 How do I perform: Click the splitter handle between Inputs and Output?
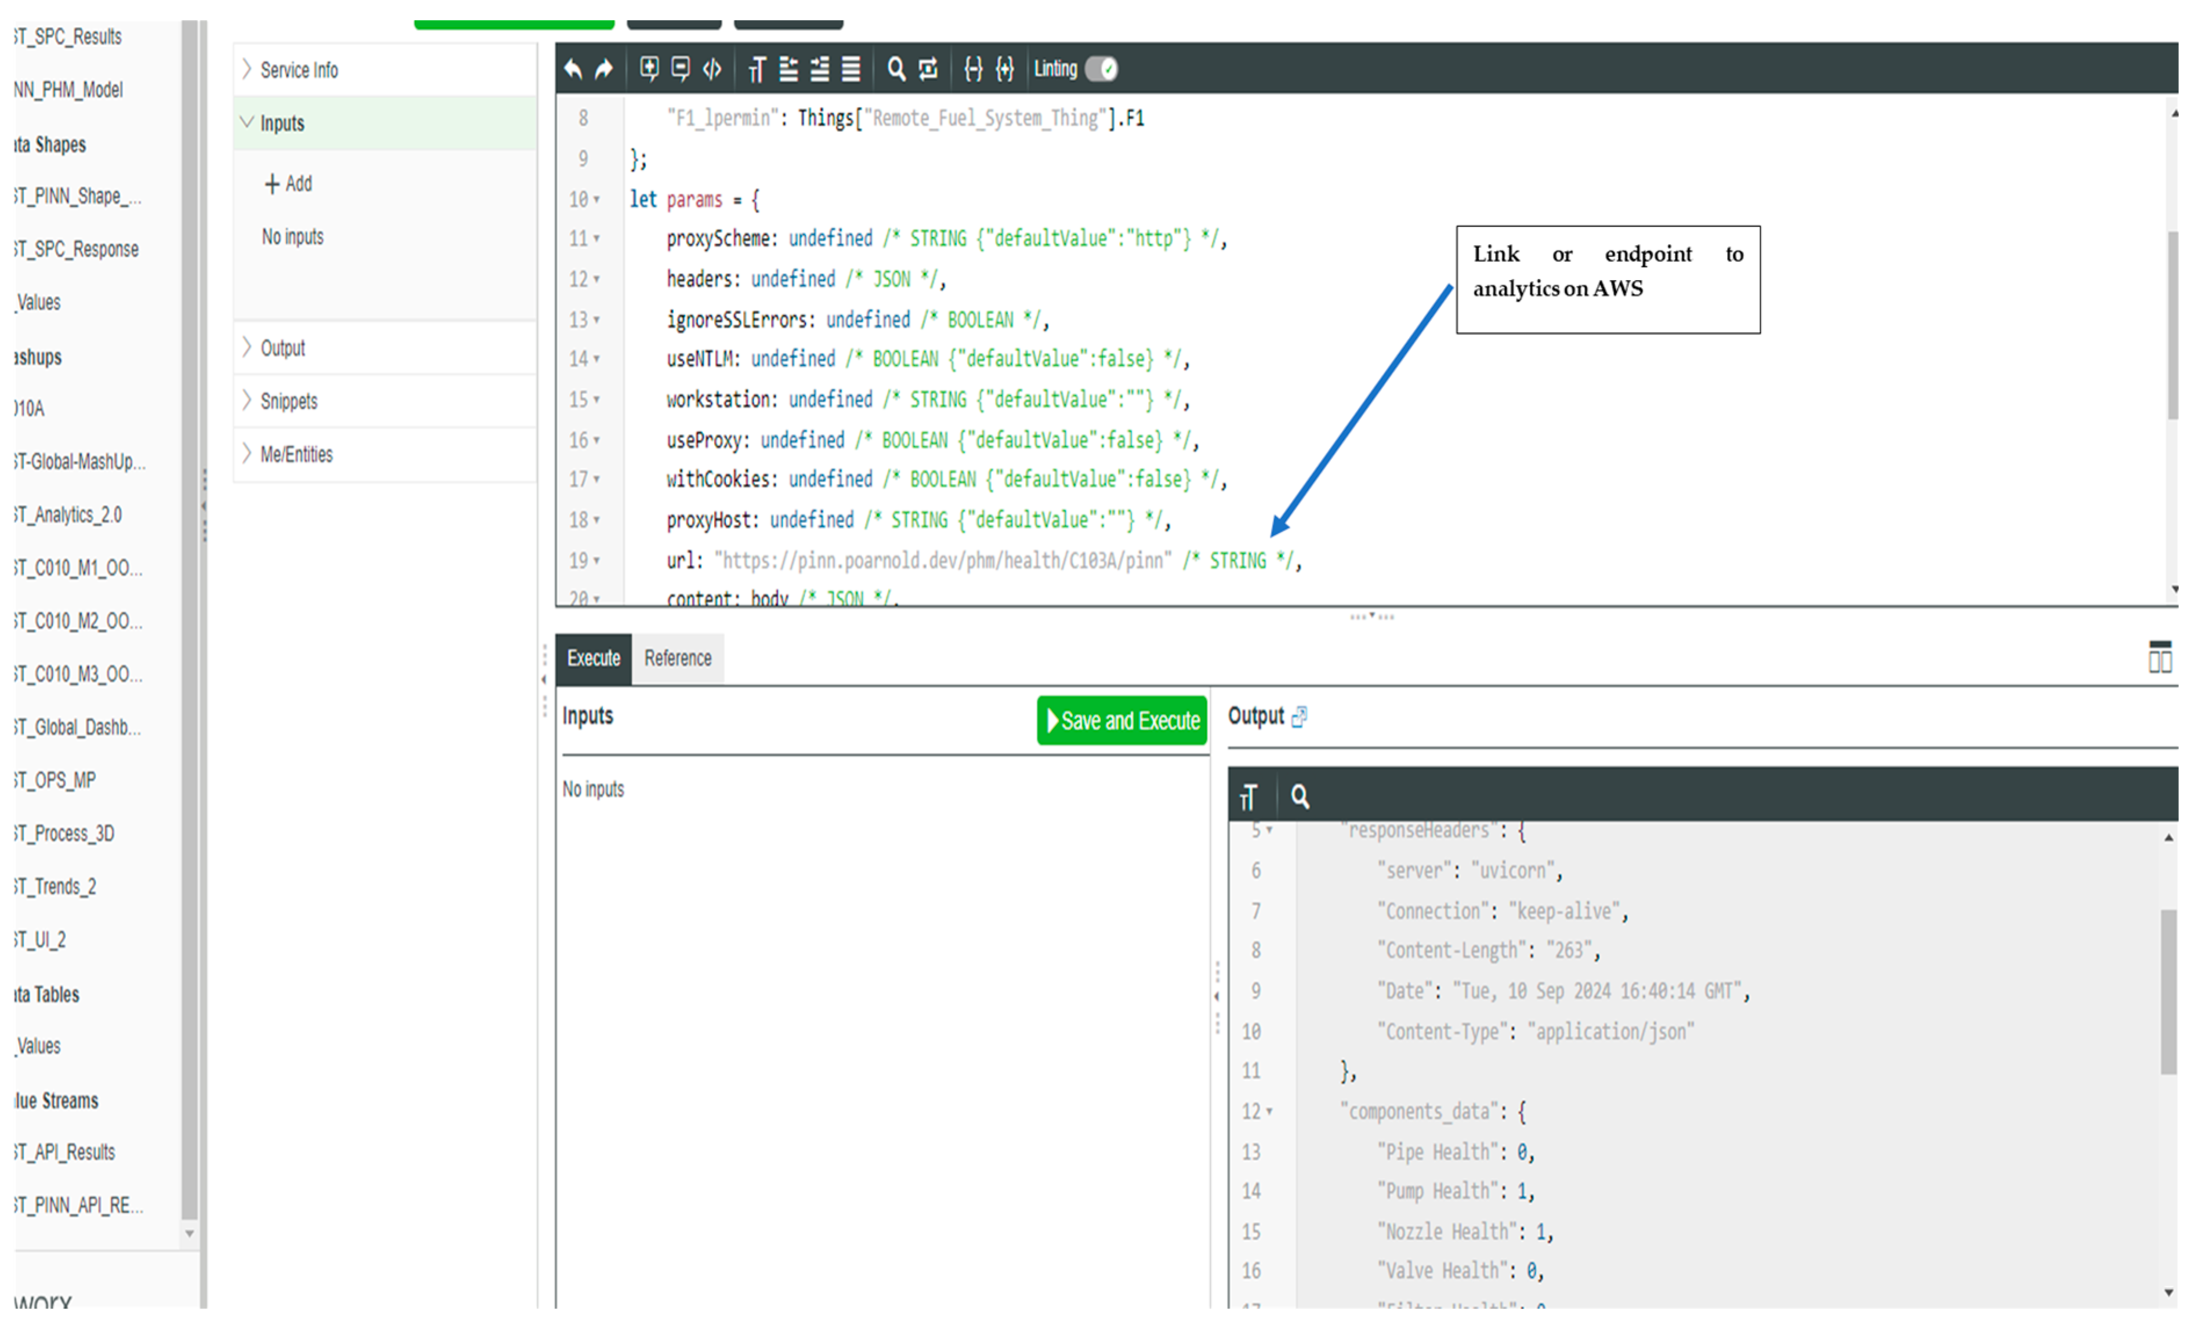(1217, 996)
